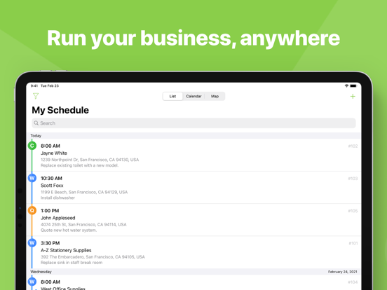Screen dimensions: 387x290
Task: Click the My Schedule title
Action: (60, 110)
